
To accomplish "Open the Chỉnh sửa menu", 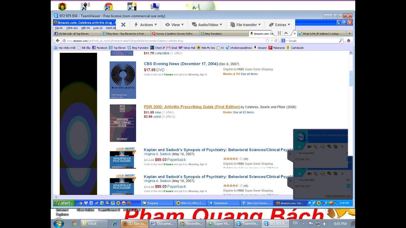I will [x=72, y=28].
